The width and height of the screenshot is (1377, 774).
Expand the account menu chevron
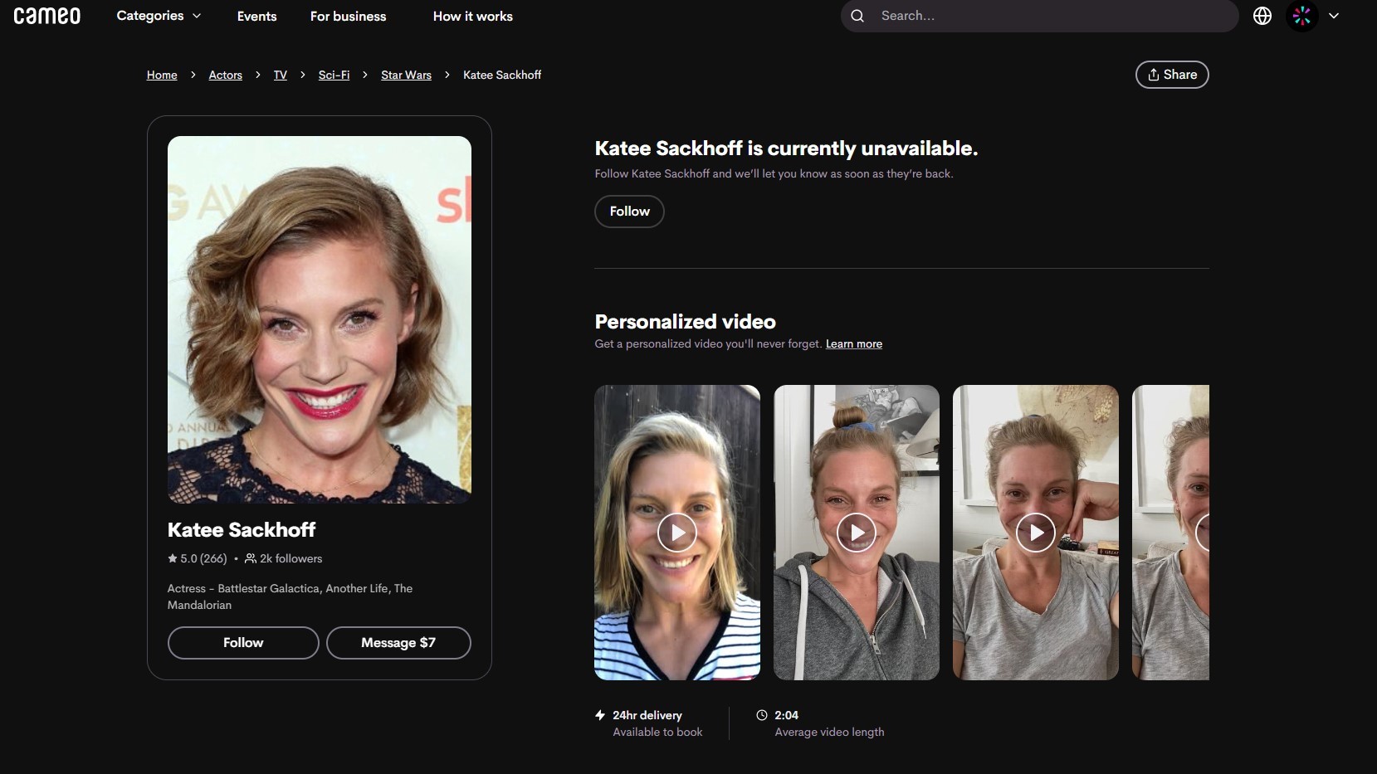(1334, 16)
